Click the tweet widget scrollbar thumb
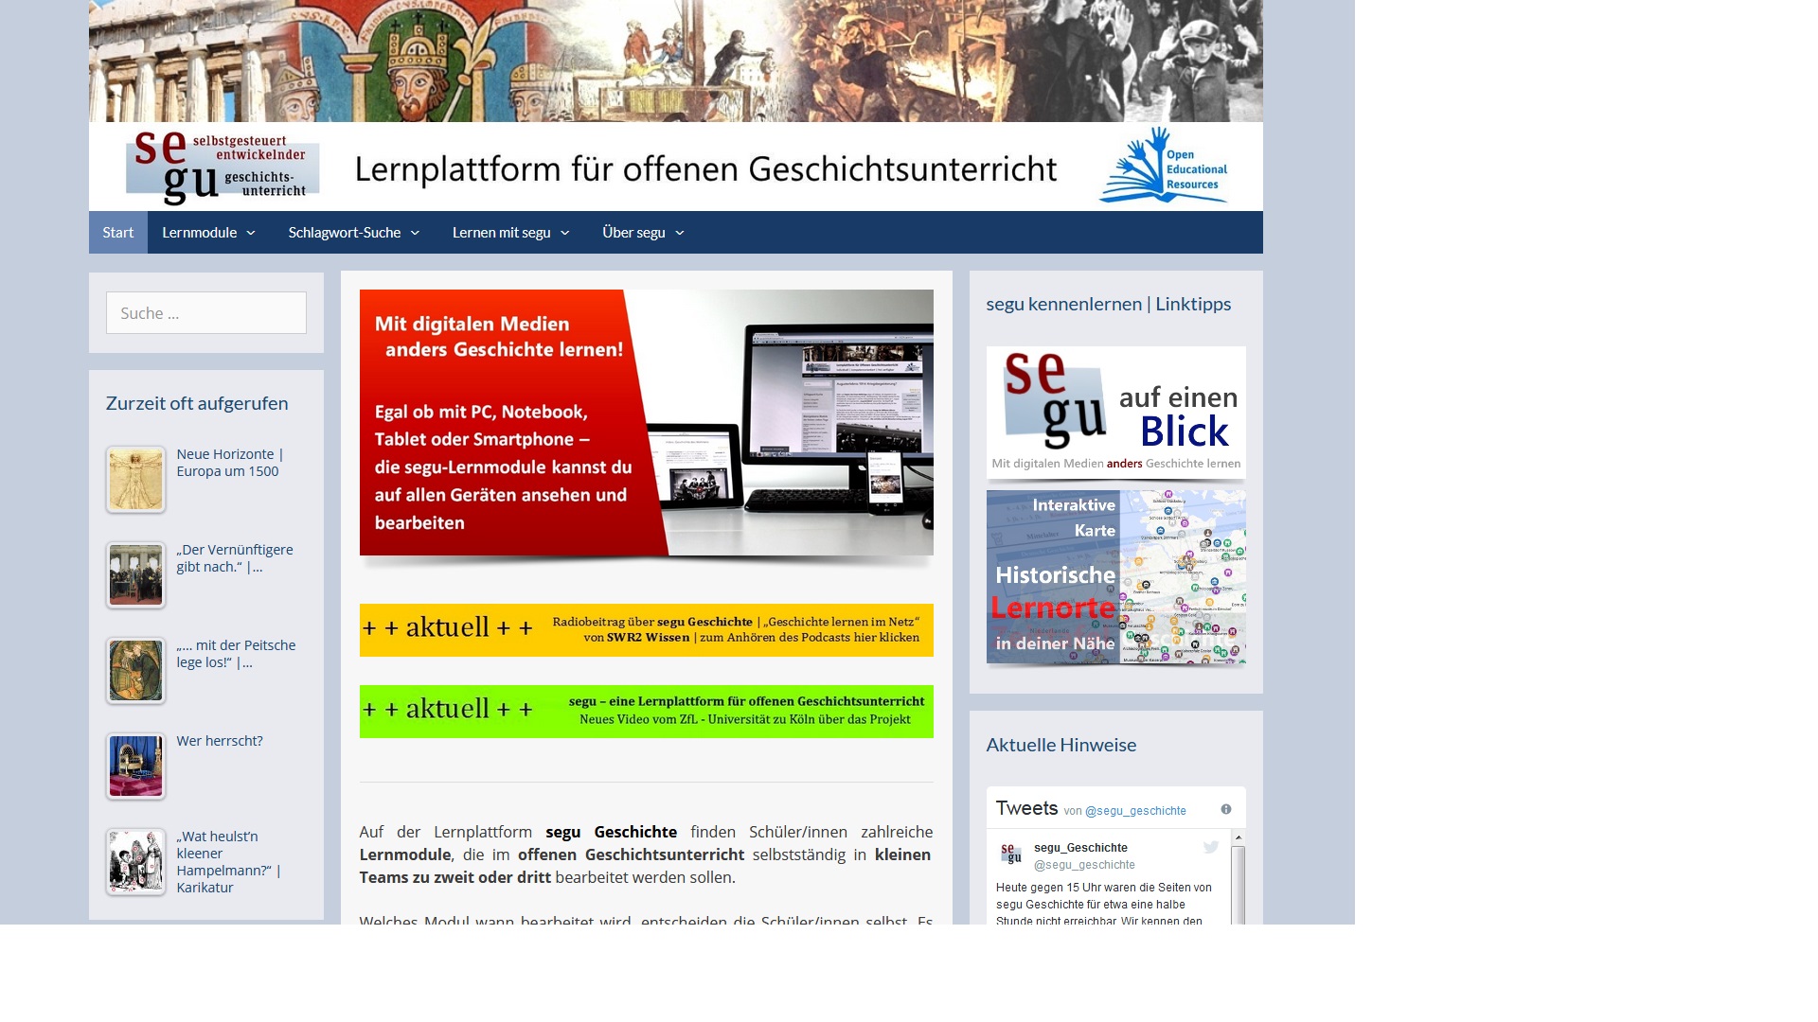Viewport: 1818px width, 1022px height. (x=1238, y=885)
